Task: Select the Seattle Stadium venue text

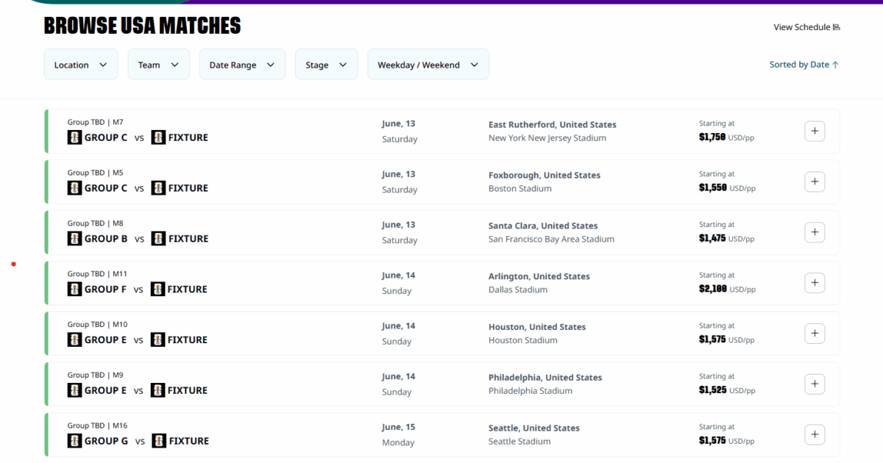Action: pos(519,442)
